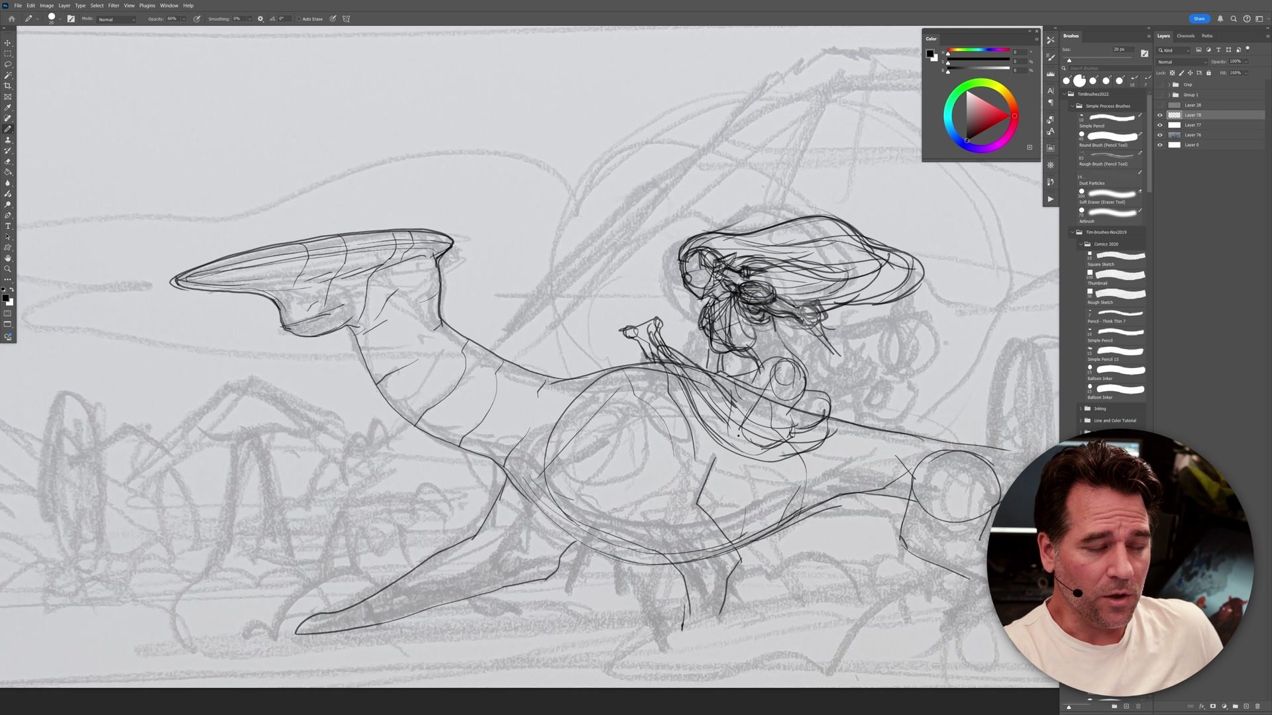Switch to the Channels tab
The width and height of the screenshot is (1272, 715).
1185,36
